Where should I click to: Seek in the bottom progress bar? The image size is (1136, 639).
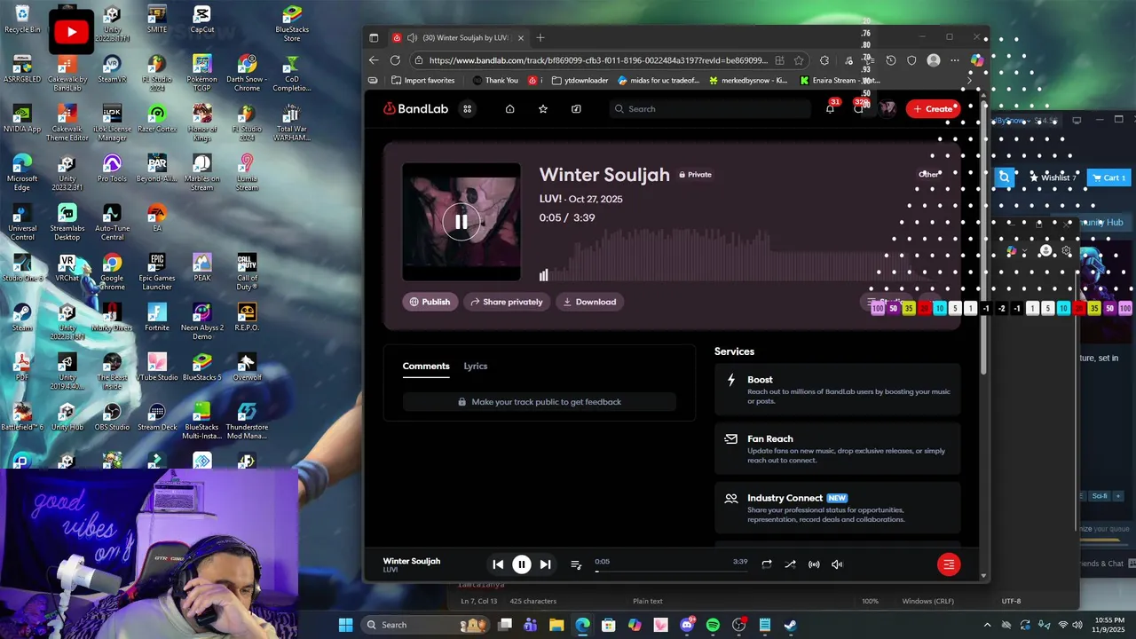(x=672, y=571)
